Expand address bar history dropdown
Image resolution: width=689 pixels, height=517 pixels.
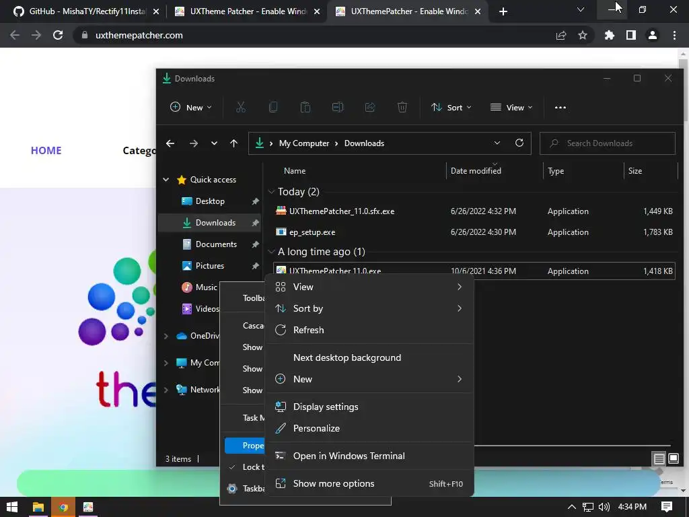click(x=497, y=143)
